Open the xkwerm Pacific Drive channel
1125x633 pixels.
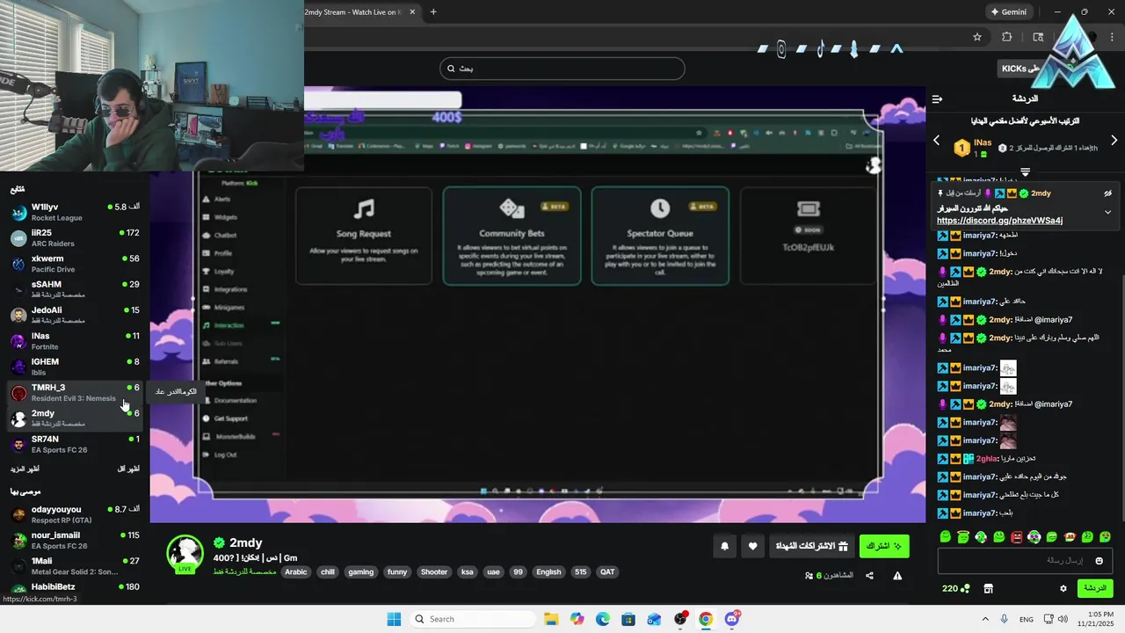[x=75, y=264]
